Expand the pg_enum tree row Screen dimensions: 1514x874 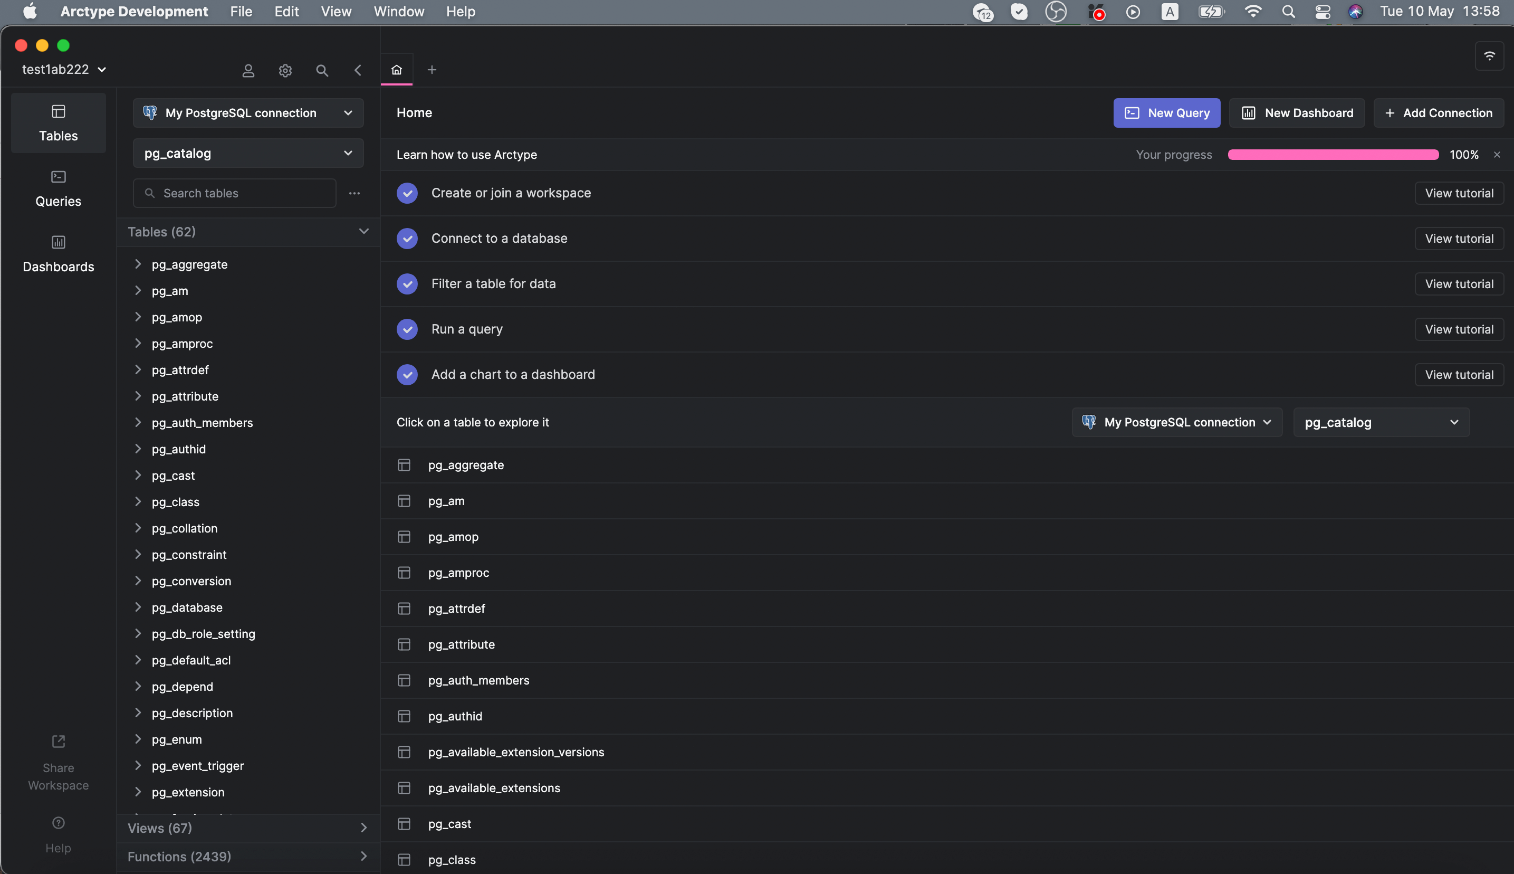tap(138, 739)
